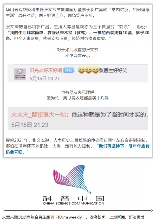Click centered text 也有网友表示理解
This screenshot has height=220, width=156.
pyautogui.click(x=77, y=92)
